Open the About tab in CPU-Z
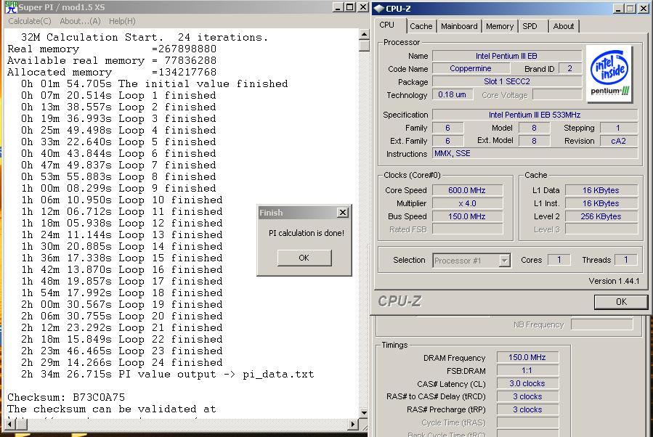Viewport: 653px width, 437px height. (564, 26)
